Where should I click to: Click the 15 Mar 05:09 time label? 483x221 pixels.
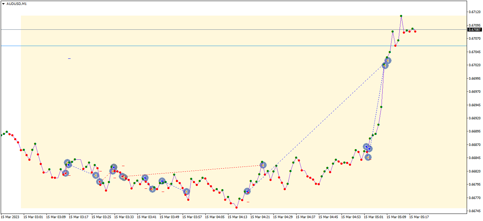tap(396, 217)
